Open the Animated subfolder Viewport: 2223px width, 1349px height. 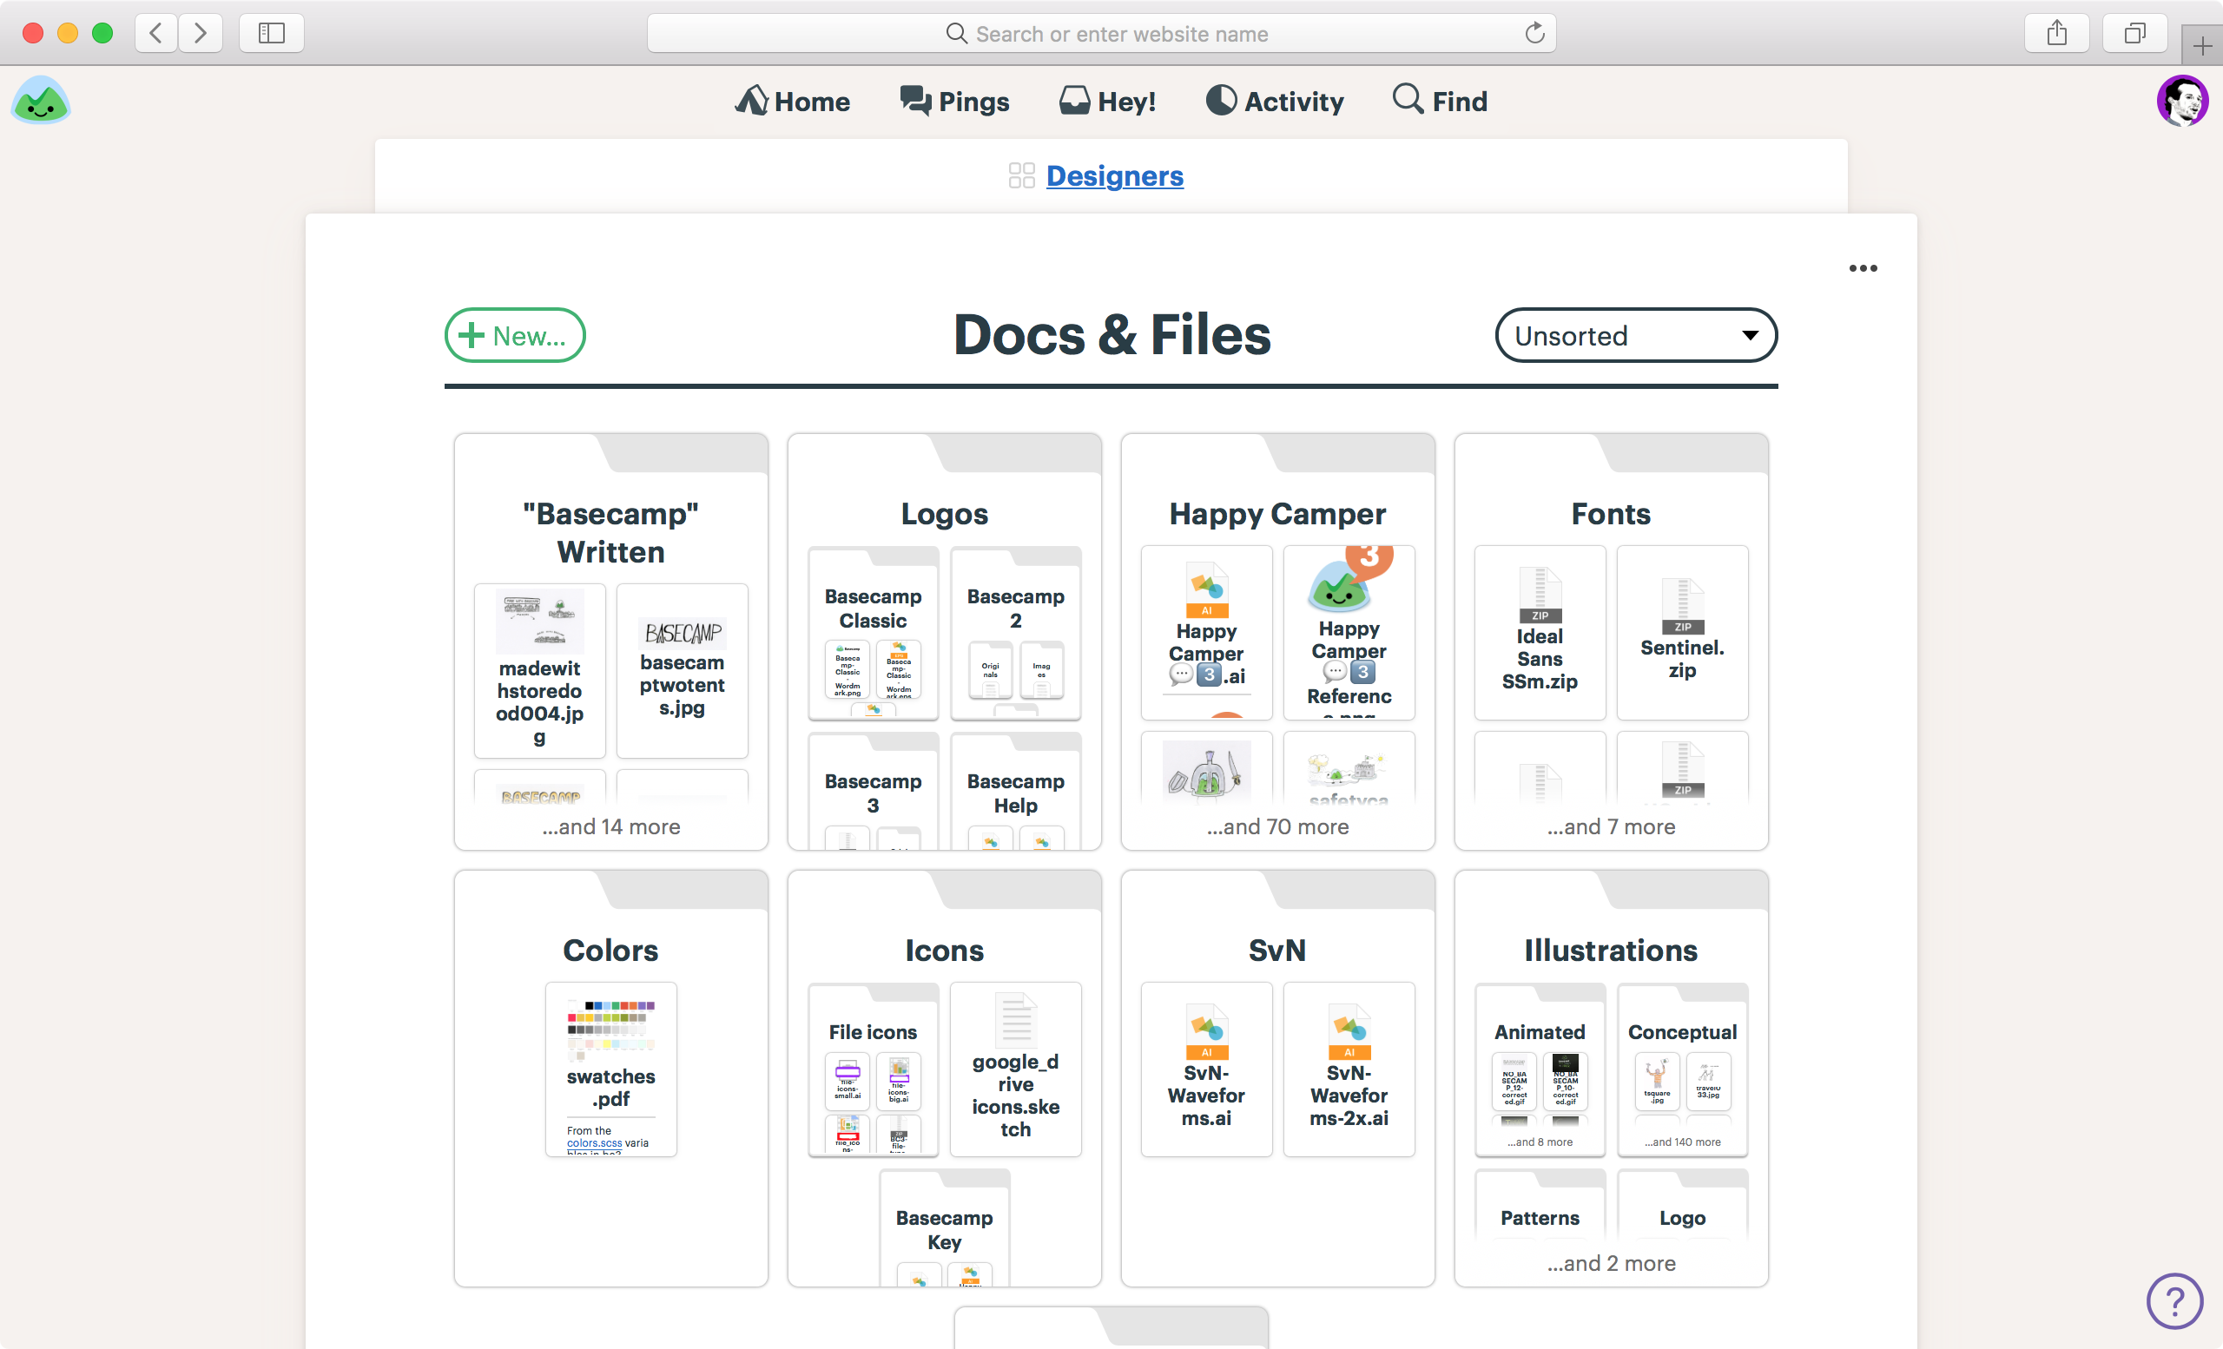click(x=1540, y=1069)
